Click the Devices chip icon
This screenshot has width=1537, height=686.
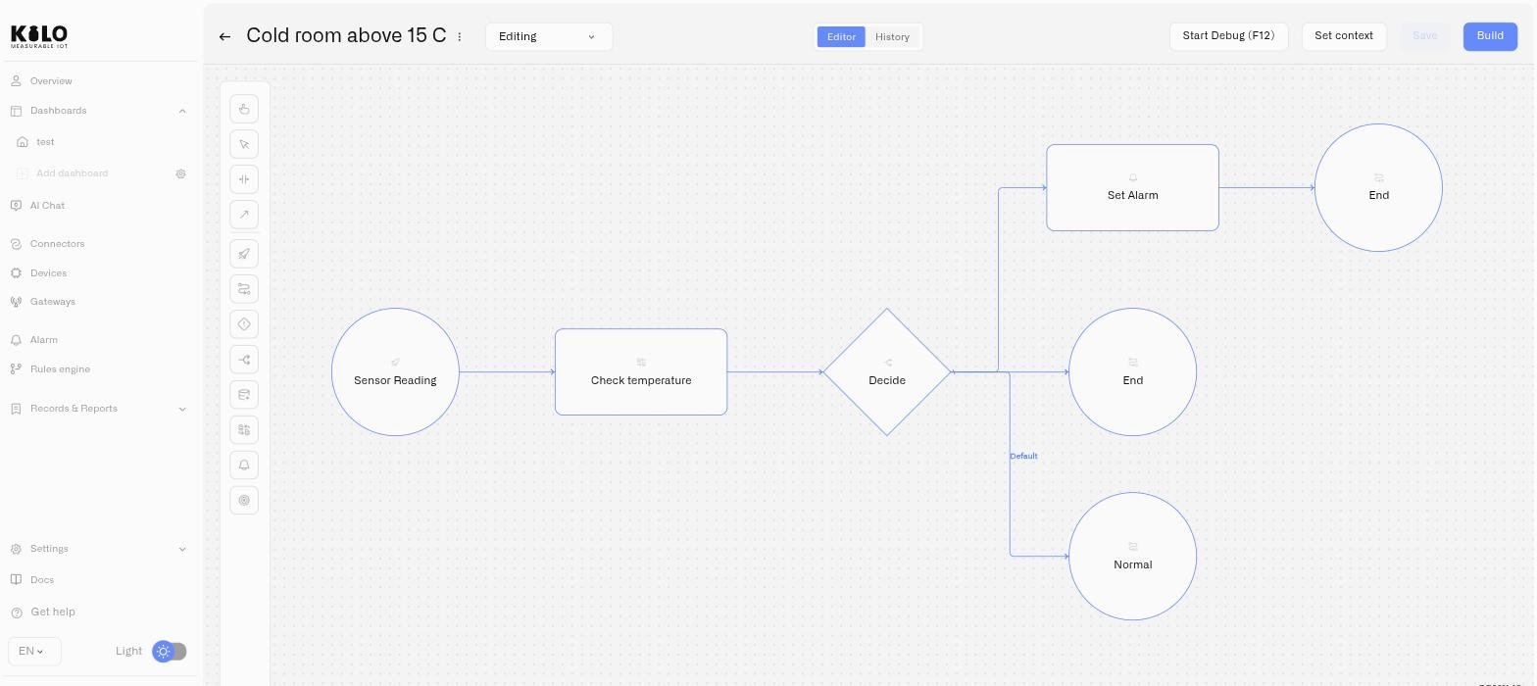[16, 273]
